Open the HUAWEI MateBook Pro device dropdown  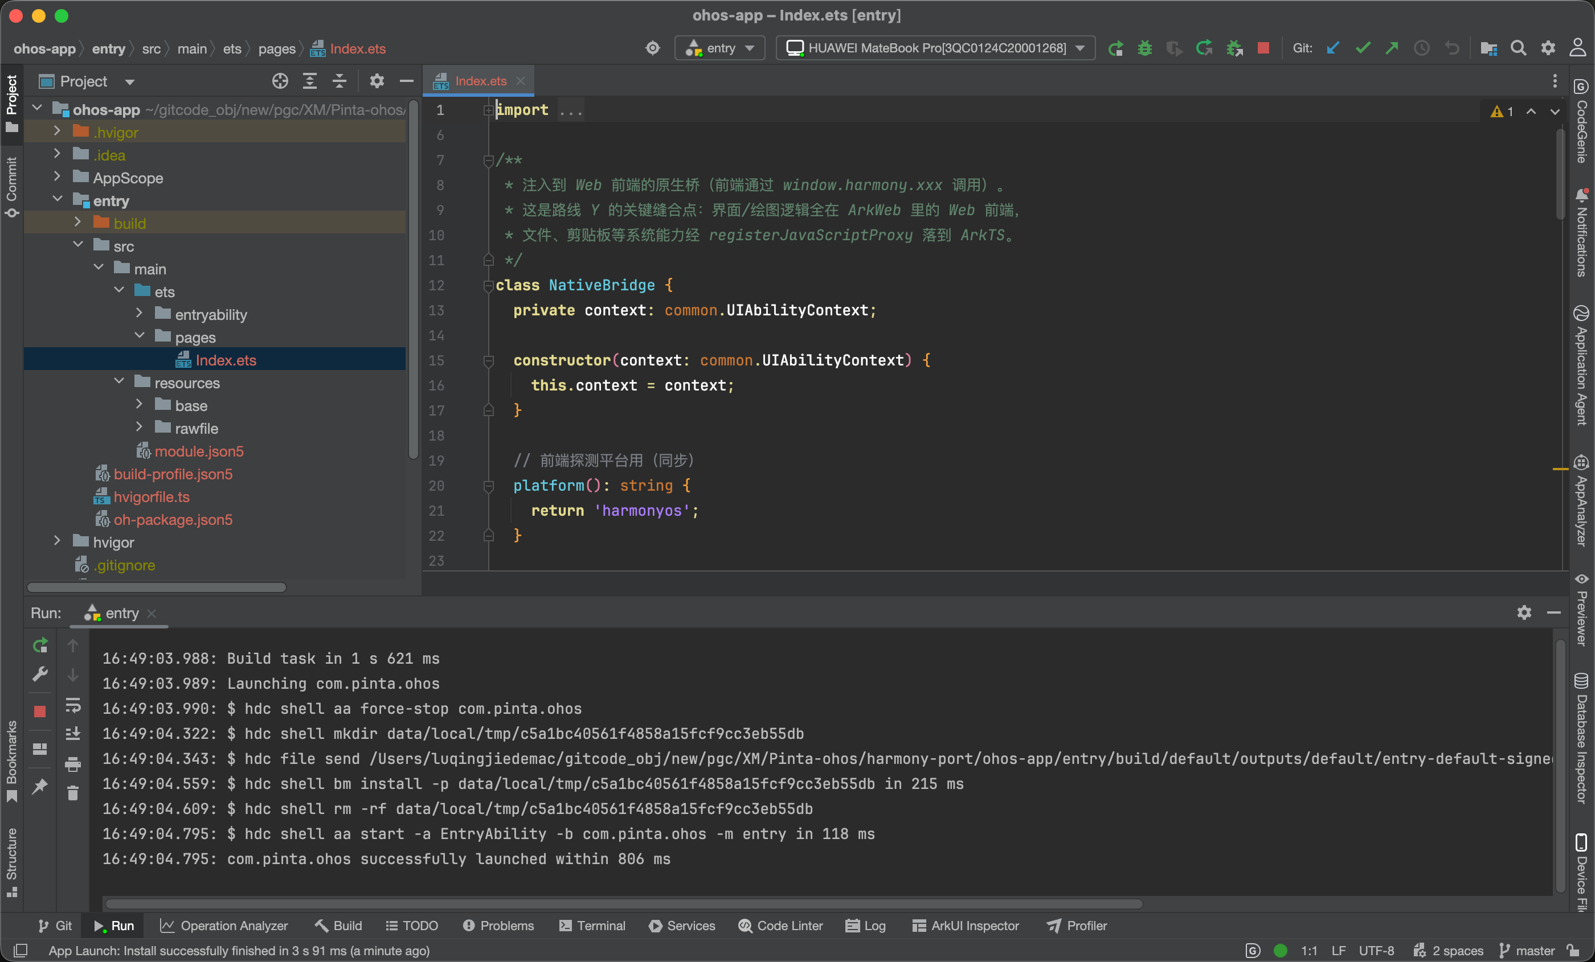coord(935,48)
